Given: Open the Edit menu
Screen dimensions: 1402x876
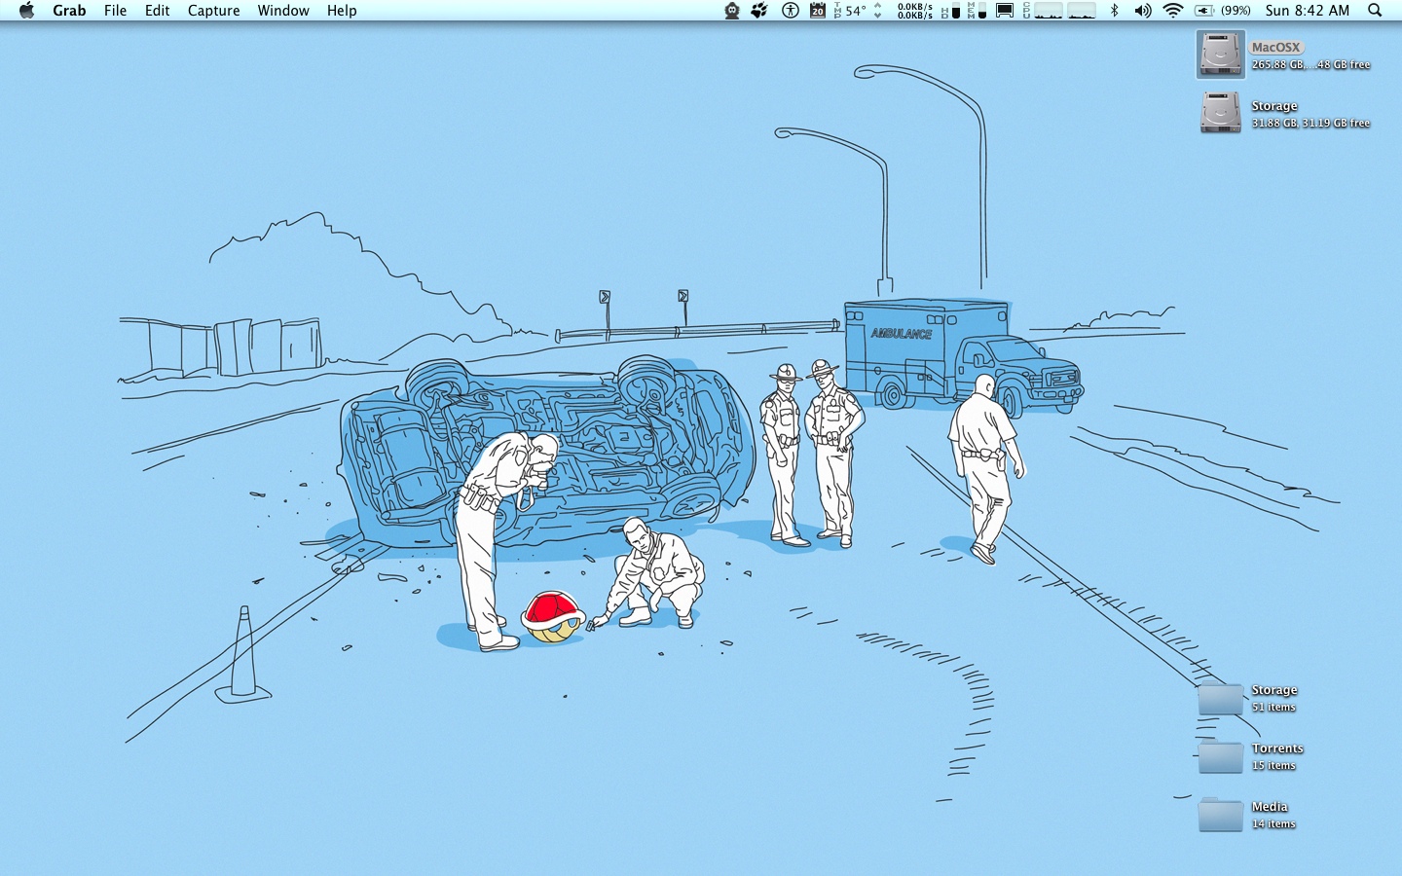Looking at the screenshot, I should pyautogui.click(x=157, y=11).
